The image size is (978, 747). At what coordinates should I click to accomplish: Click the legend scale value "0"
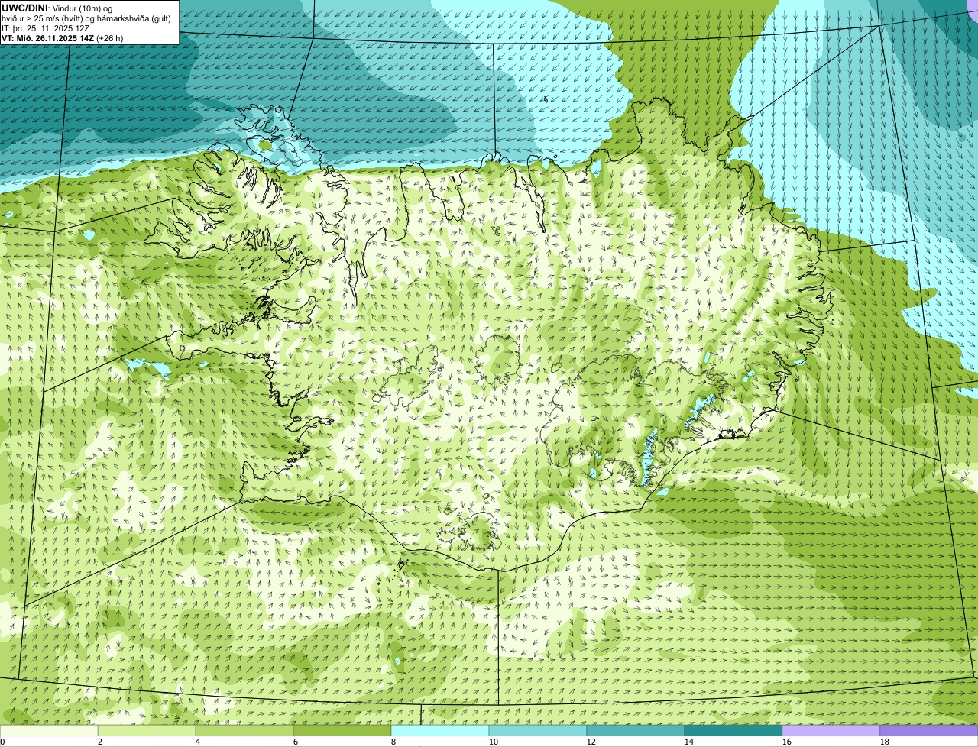coord(3,742)
